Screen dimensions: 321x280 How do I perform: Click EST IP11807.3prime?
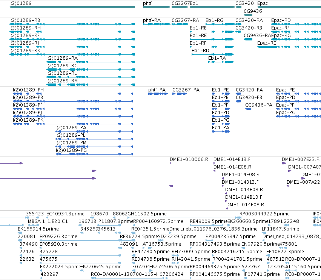pyautogui.click(x=115, y=221)
